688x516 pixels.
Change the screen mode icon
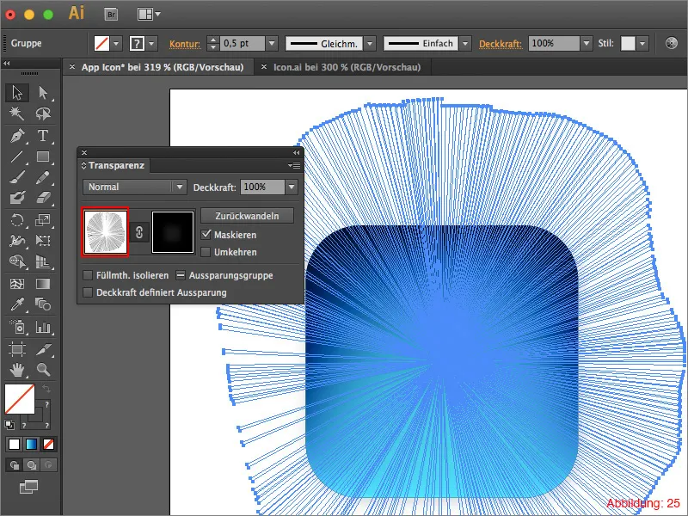[29, 487]
